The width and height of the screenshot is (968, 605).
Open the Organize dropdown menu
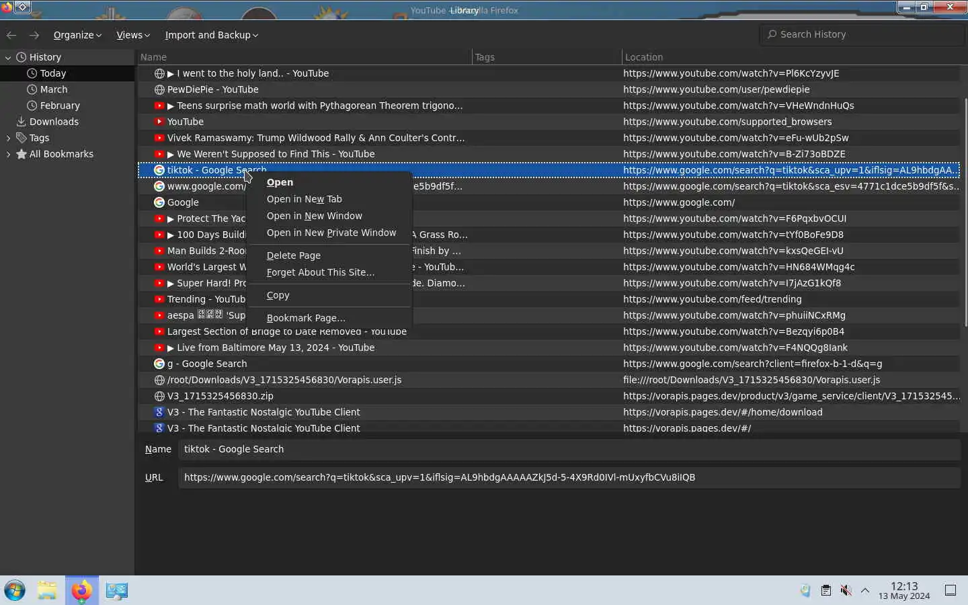tap(77, 35)
